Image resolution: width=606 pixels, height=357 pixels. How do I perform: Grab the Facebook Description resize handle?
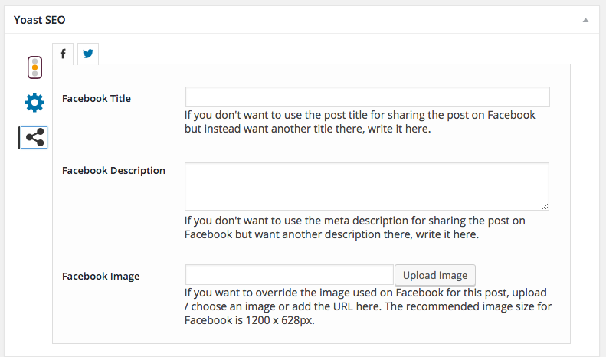point(545,207)
